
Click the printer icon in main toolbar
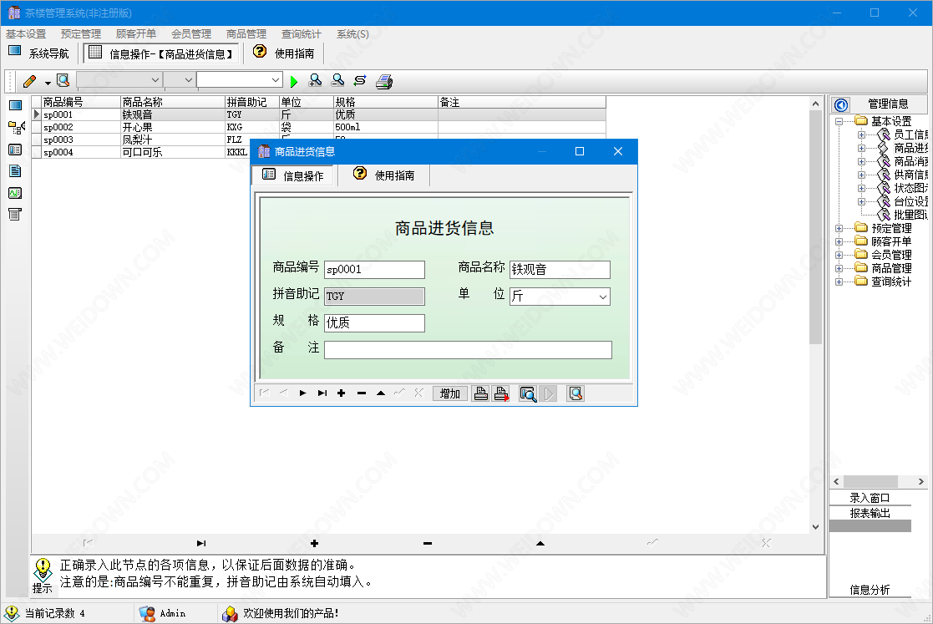tap(384, 81)
